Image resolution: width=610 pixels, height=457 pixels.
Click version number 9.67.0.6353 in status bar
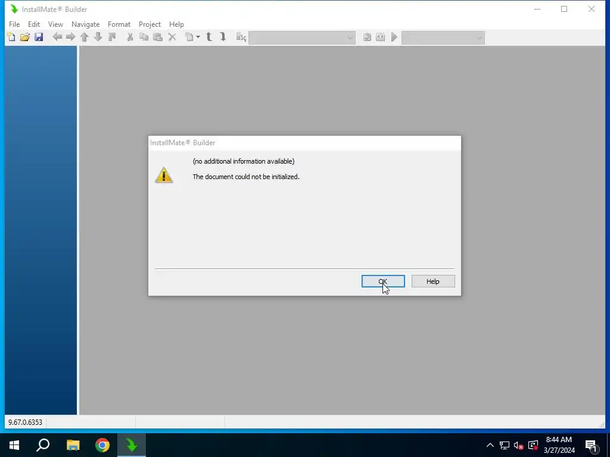[x=25, y=422]
